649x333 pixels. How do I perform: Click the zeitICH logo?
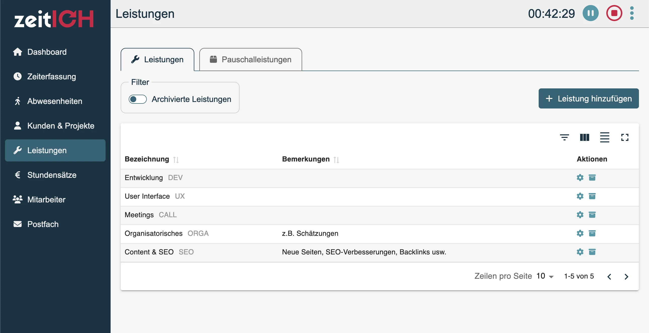click(54, 19)
